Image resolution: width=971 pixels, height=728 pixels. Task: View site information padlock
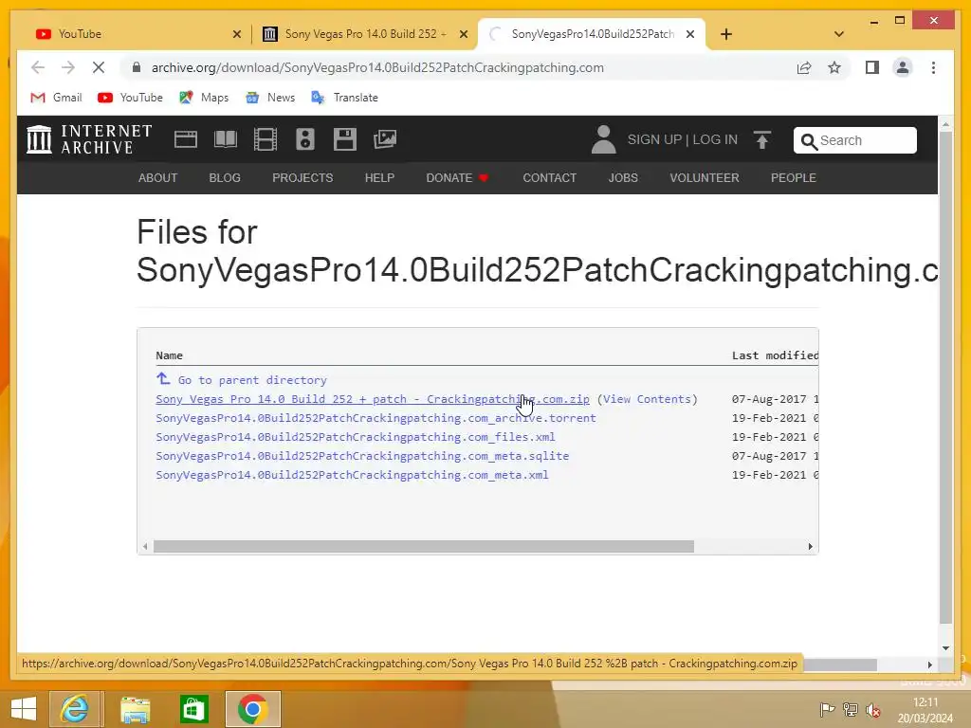(137, 67)
